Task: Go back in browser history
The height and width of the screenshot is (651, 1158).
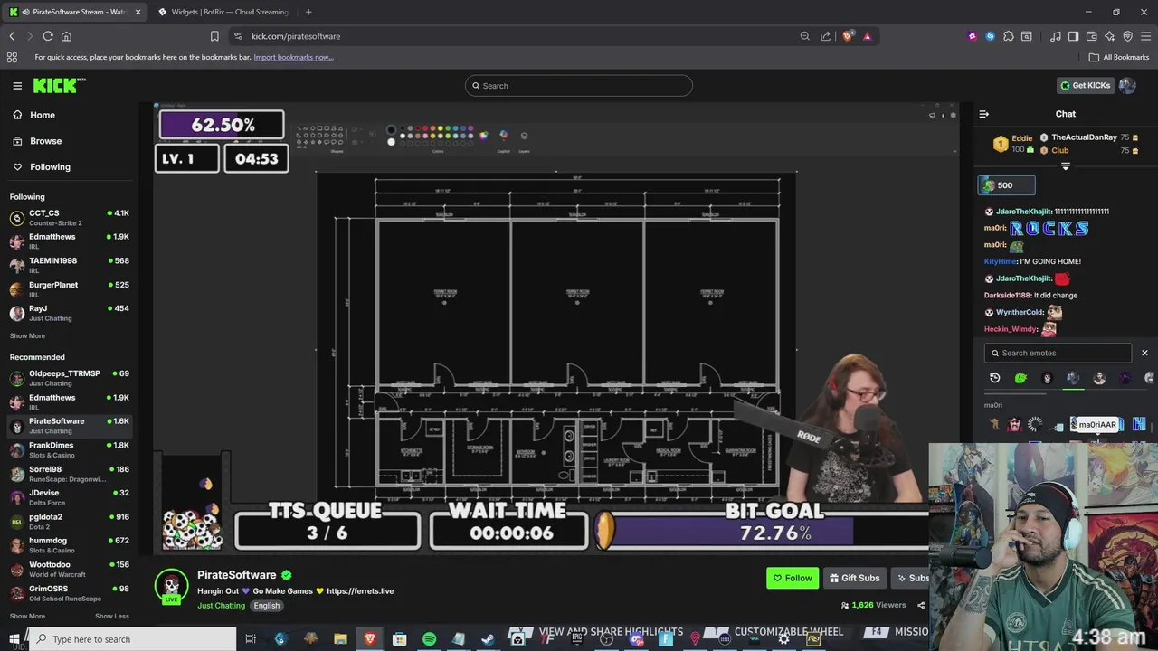Action: pyautogui.click(x=12, y=36)
